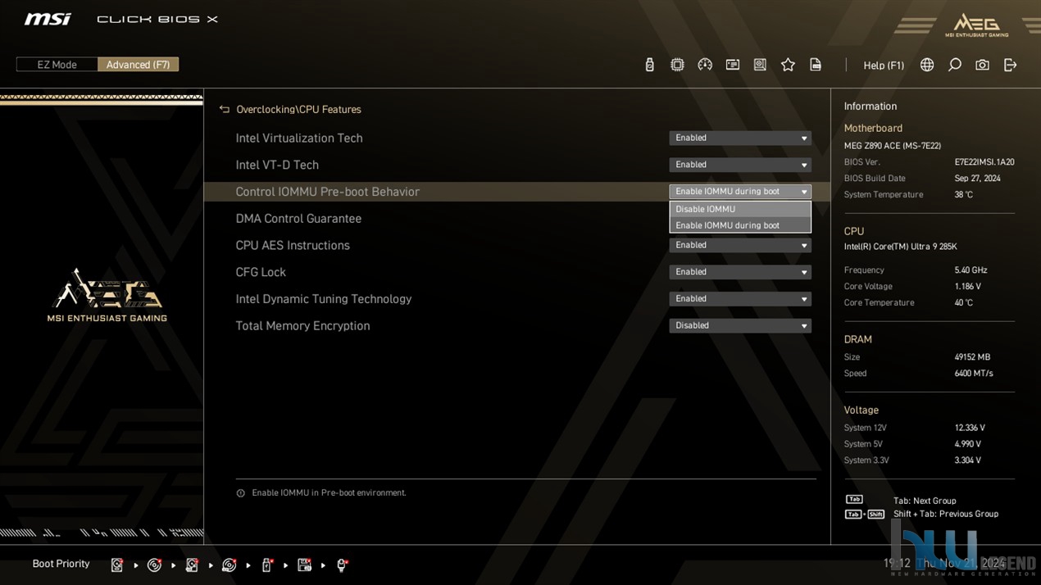Screen dimensions: 1041x585
Task: Select CFG Lock setting label
Action: click(261, 272)
